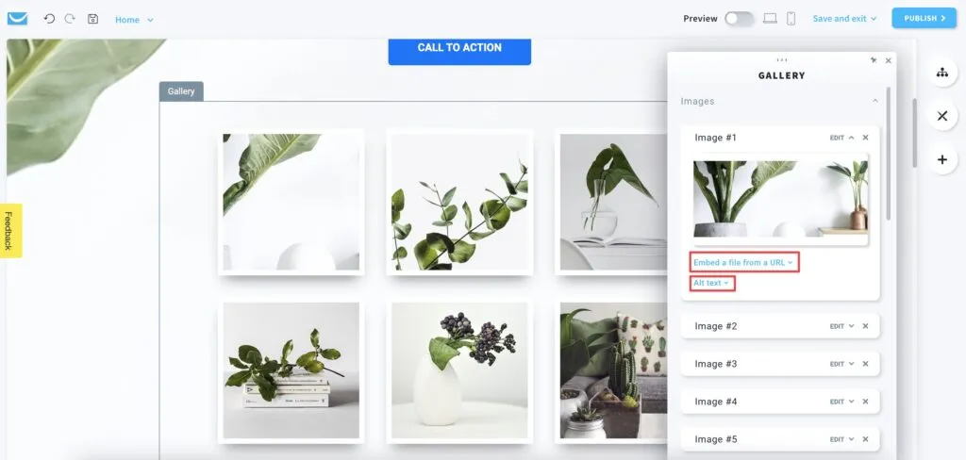Toggle the Preview switch
The height and width of the screenshot is (460, 966).
740,19
